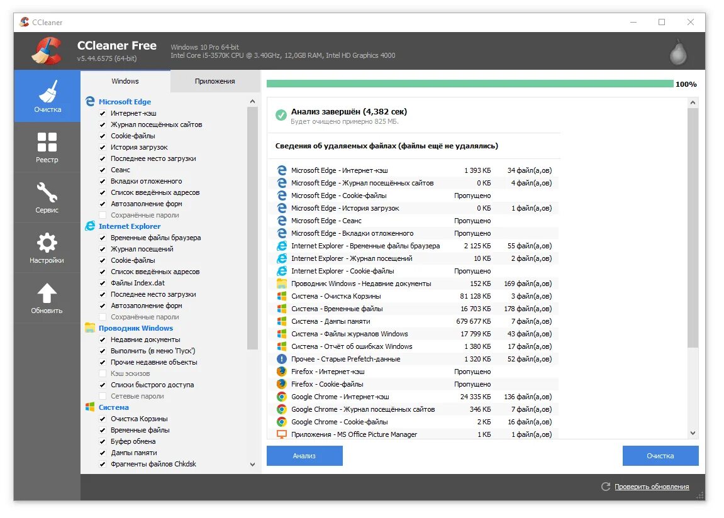Click the CCleaner title bar icon
The height and width of the screenshot is (518, 724).
click(x=25, y=22)
